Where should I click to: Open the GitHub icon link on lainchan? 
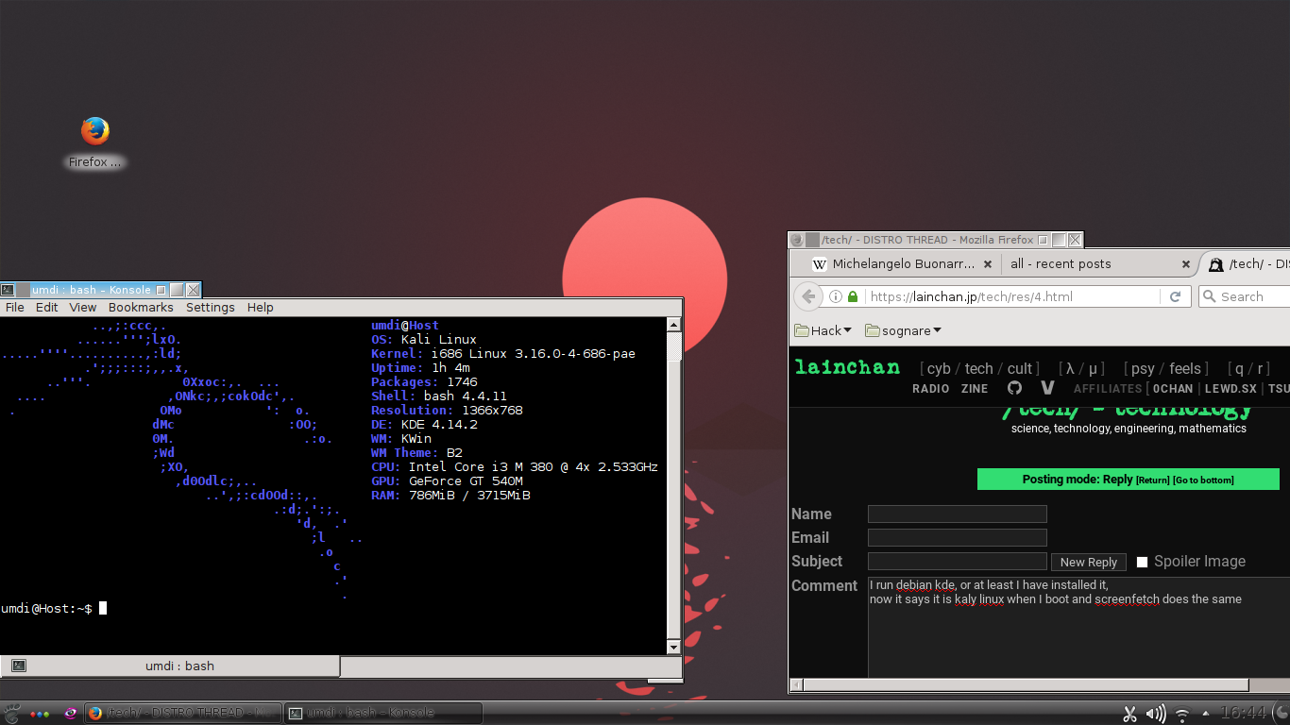pos(1015,388)
